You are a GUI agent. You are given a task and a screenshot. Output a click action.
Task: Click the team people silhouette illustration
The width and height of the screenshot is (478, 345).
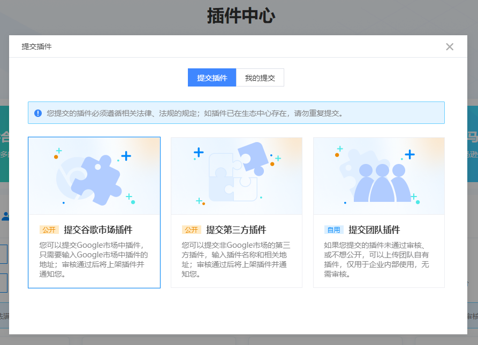coord(381,181)
